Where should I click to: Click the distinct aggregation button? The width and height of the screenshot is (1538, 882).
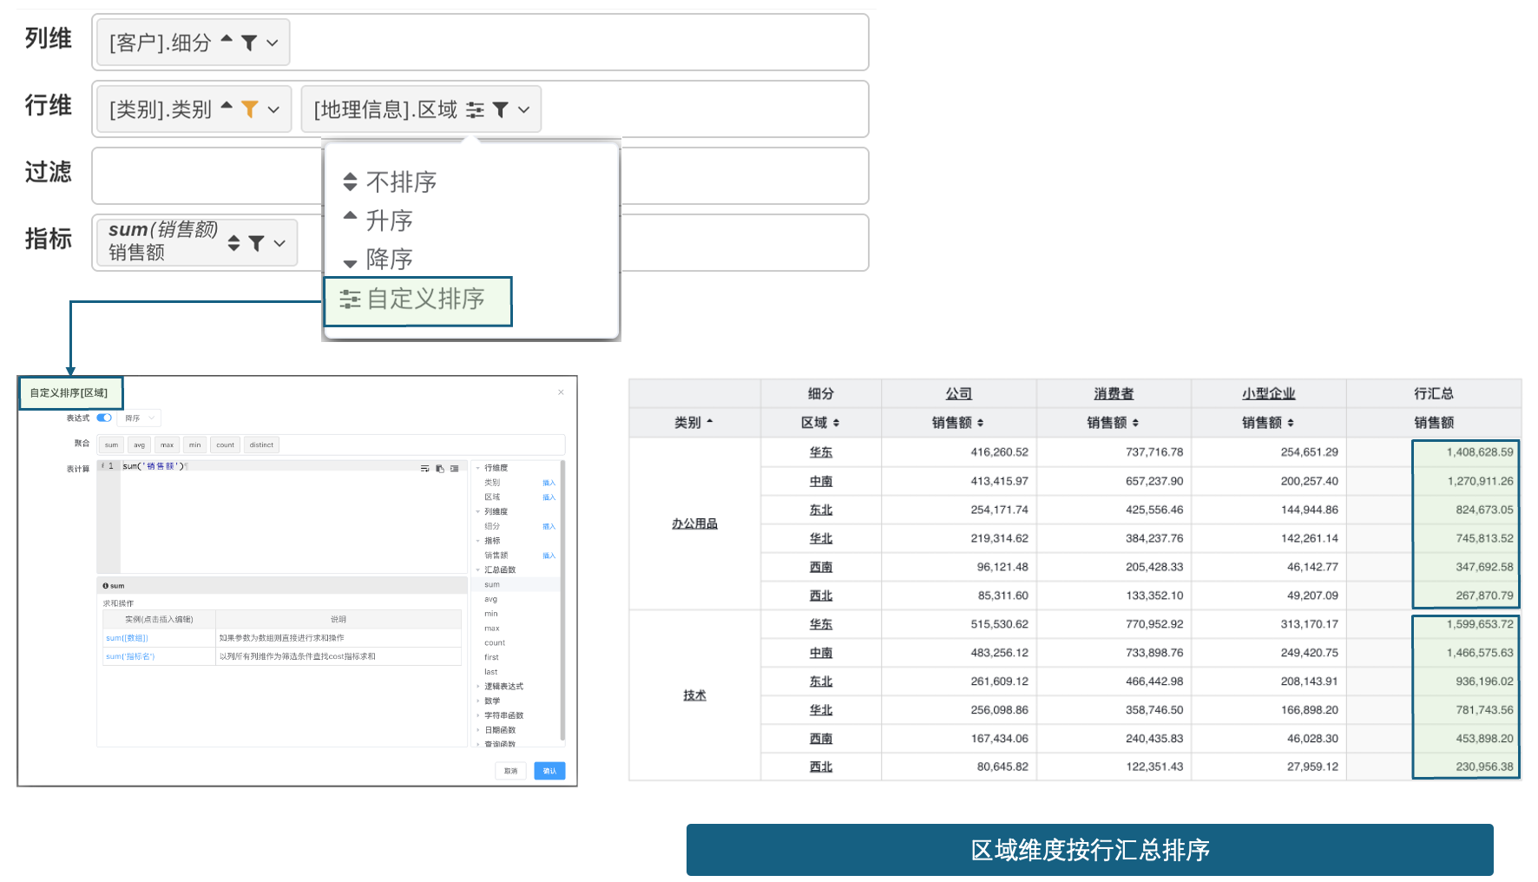pos(261,444)
